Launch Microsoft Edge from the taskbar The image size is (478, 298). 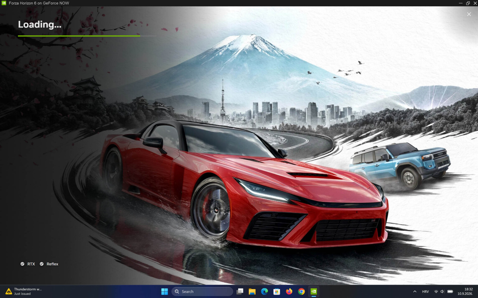(x=265, y=291)
